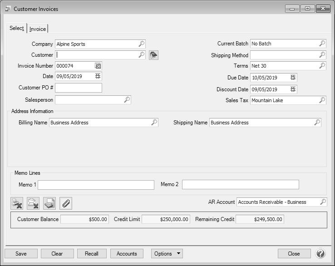Open the Sales Tax lookup list
The height and width of the screenshot is (266, 335).
322,100
